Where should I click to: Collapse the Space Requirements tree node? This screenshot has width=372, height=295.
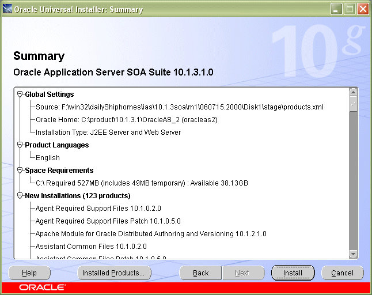[x=20, y=170]
